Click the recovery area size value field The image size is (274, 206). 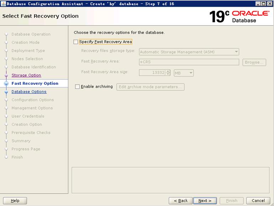152,73
